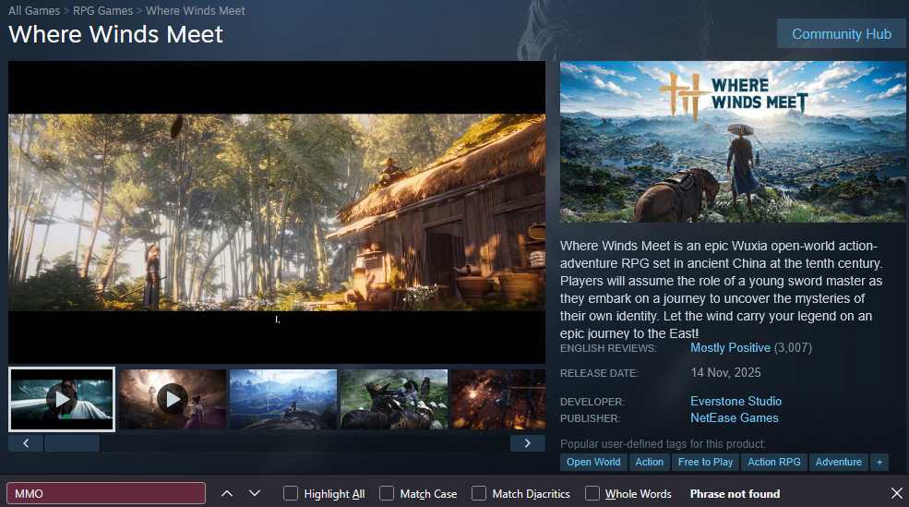This screenshot has width=909, height=507.
Task: Click the Phrase not found status text
Action: [x=735, y=494]
